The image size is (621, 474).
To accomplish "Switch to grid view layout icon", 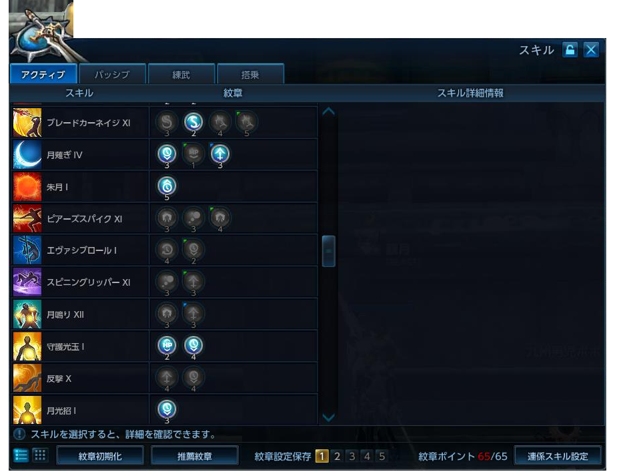I will tap(40, 455).
